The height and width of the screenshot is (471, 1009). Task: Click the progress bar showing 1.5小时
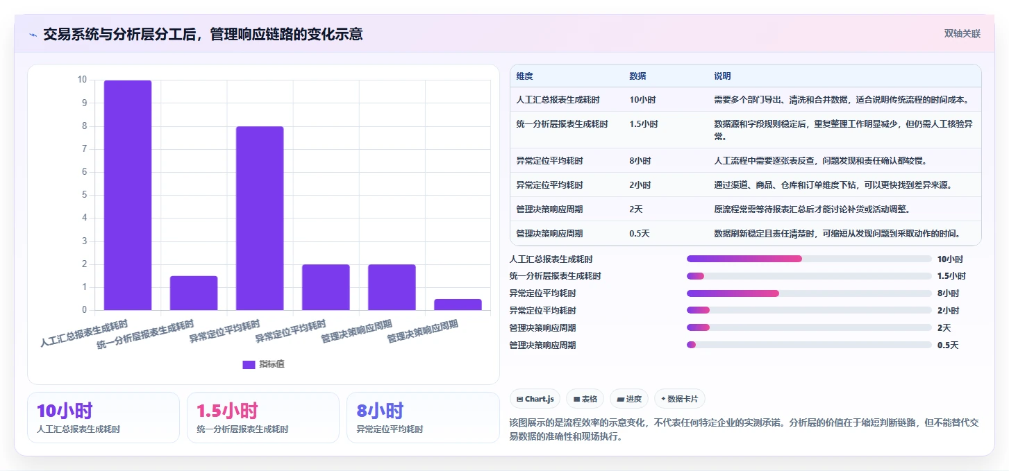click(809, 276)
